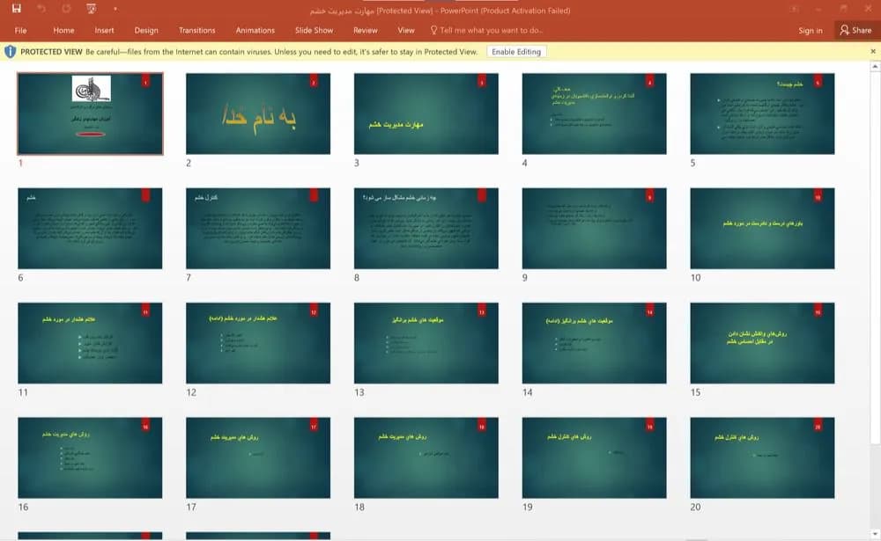The width and height of the screenshot is (881, 541).
Task: Click the Enable Editing button
Action: [516, 52]
